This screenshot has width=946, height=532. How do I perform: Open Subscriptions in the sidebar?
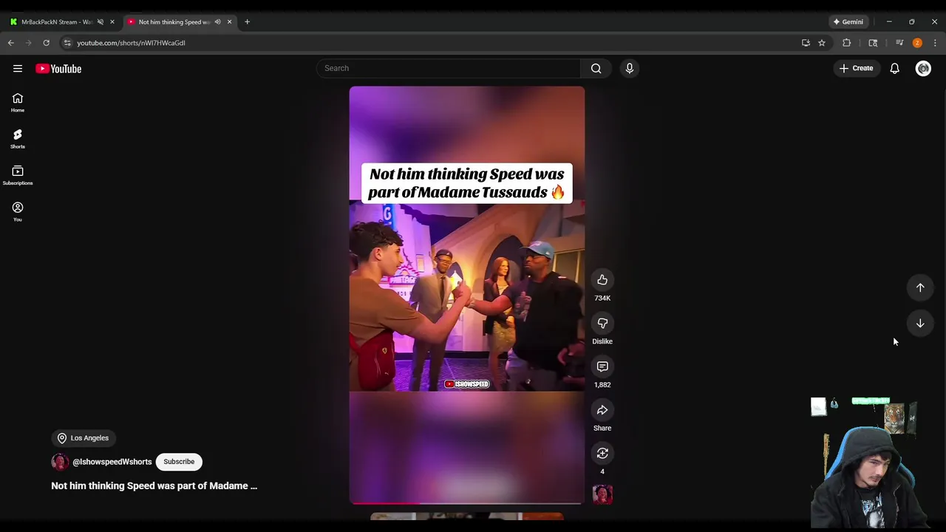[18, 175]
